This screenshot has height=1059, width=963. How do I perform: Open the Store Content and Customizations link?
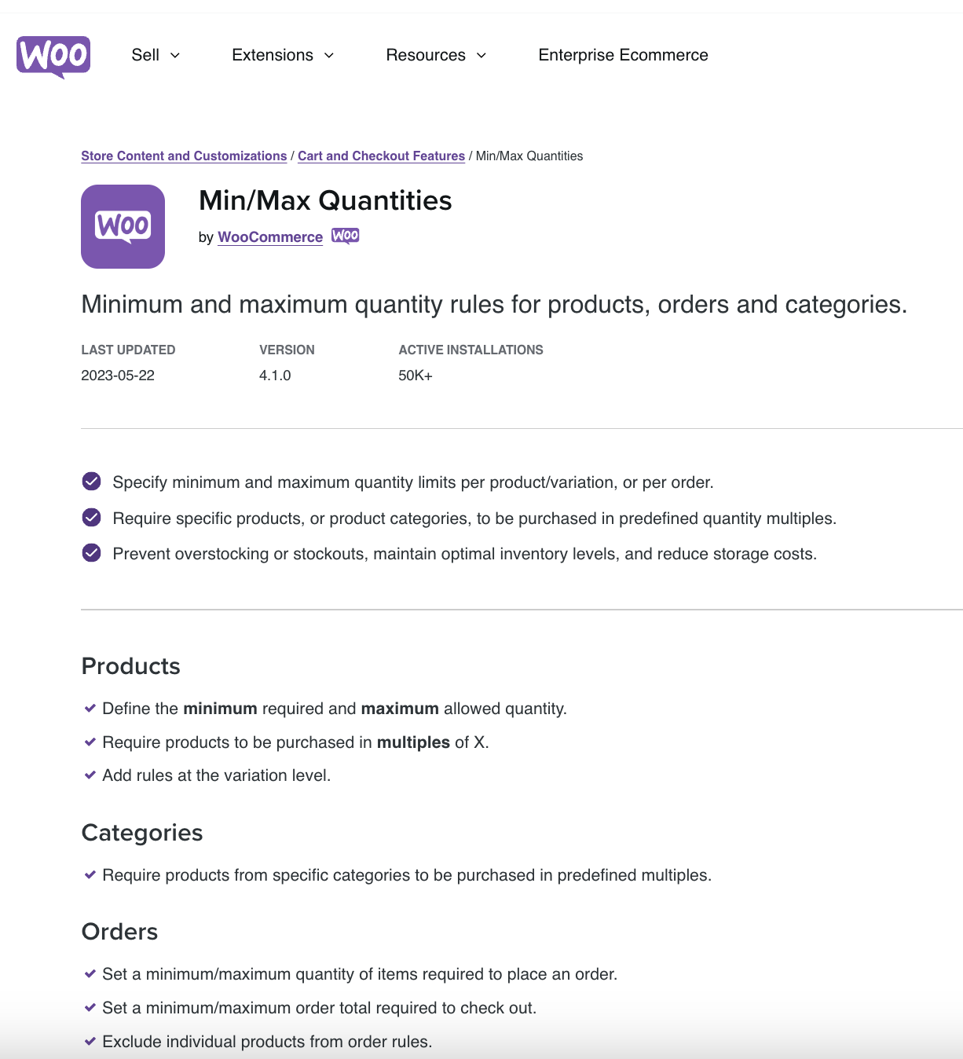pyautogui.click(x=183, y=156)
